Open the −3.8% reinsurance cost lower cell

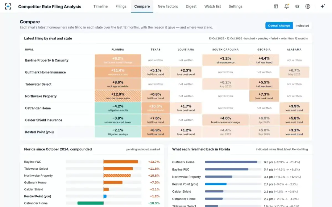tap(118, 120)
